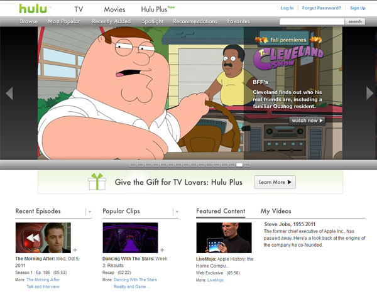Click Forgot Password link
The image size is (377, 292).
[x=322, y=8]
